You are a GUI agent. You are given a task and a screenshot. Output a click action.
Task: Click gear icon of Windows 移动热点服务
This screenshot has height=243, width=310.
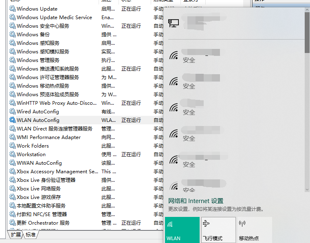13,86
